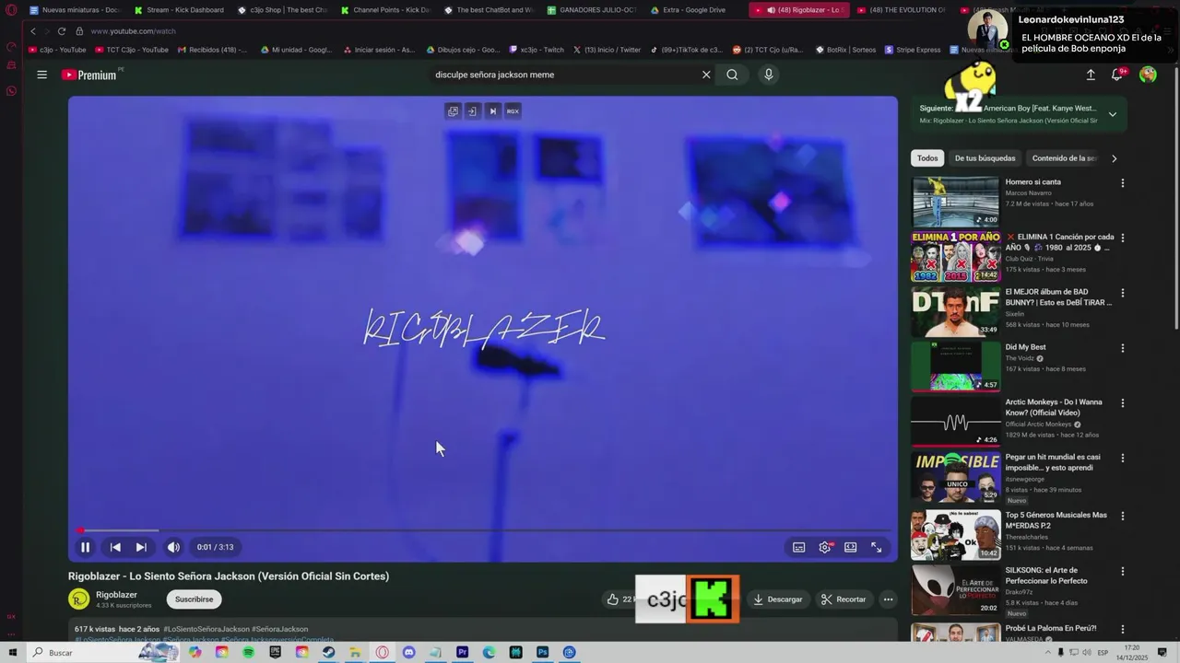Open 'Stripe Express' bookmark

[x=913, y=50]
